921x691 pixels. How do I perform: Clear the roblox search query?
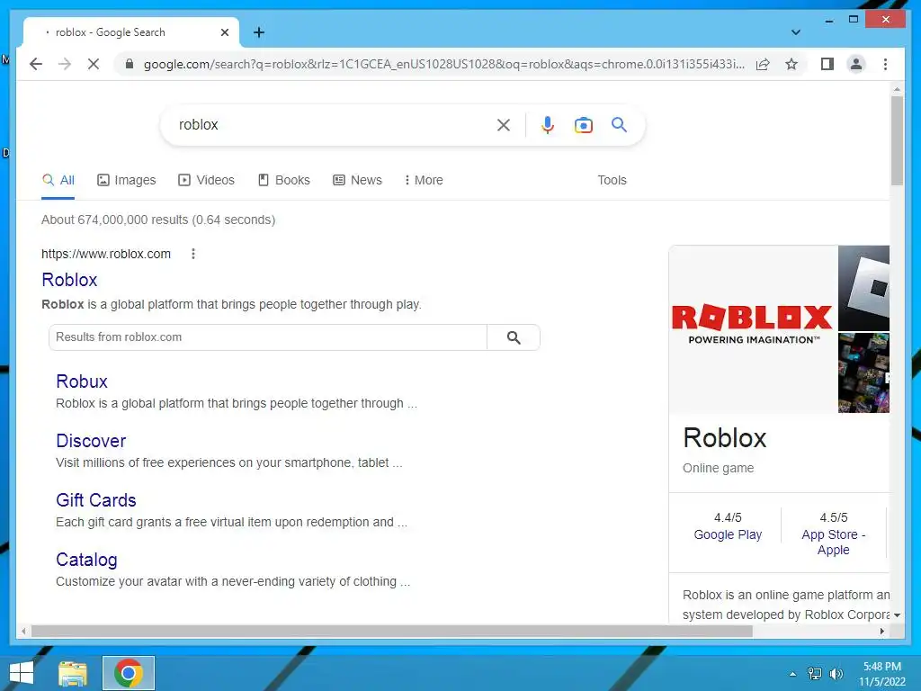click(x=504, y=124)
